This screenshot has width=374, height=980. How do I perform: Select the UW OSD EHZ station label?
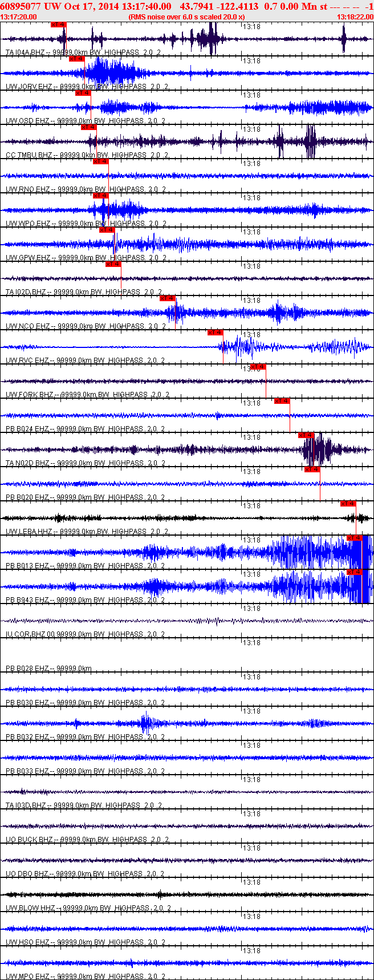click(x=85, y=121)
